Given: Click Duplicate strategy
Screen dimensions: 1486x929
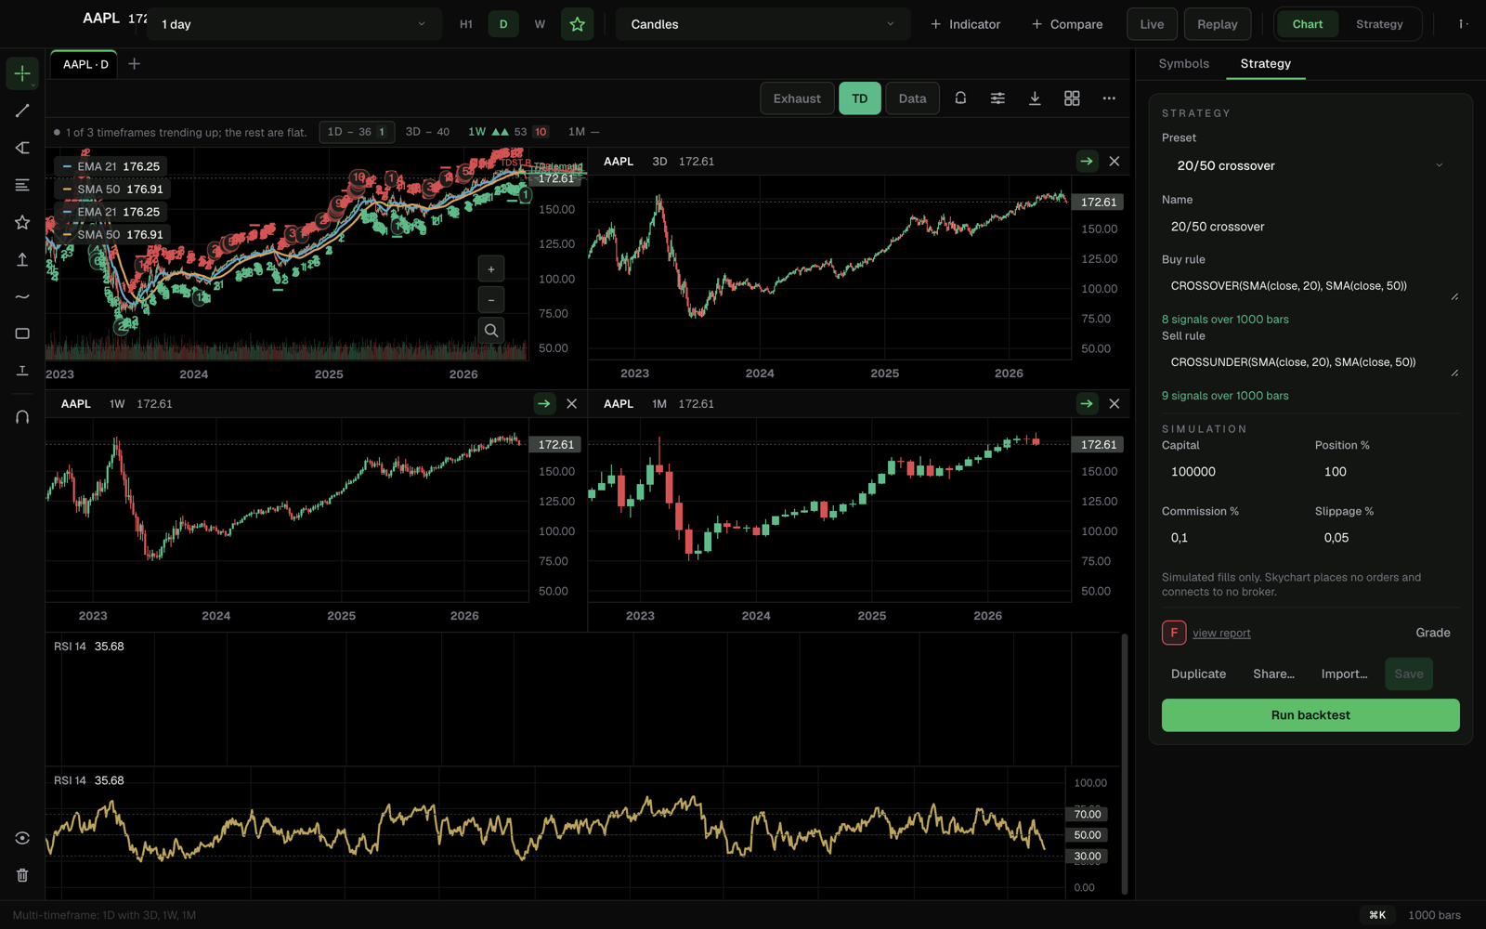Looking at the screenshot, I should 1198,674.
